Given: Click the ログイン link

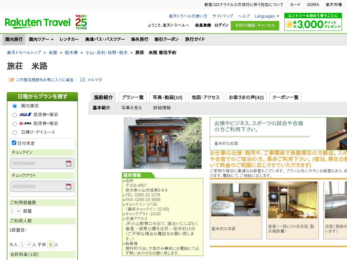Looking at the screenshot, I should [x=221, y=25].
